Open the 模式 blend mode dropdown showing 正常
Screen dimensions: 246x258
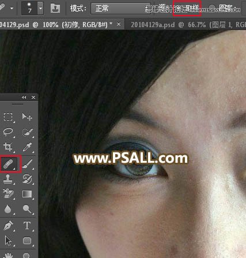(120, 8)
